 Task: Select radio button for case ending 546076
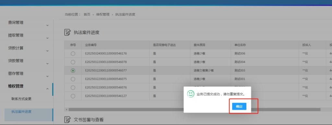(73, 88)
